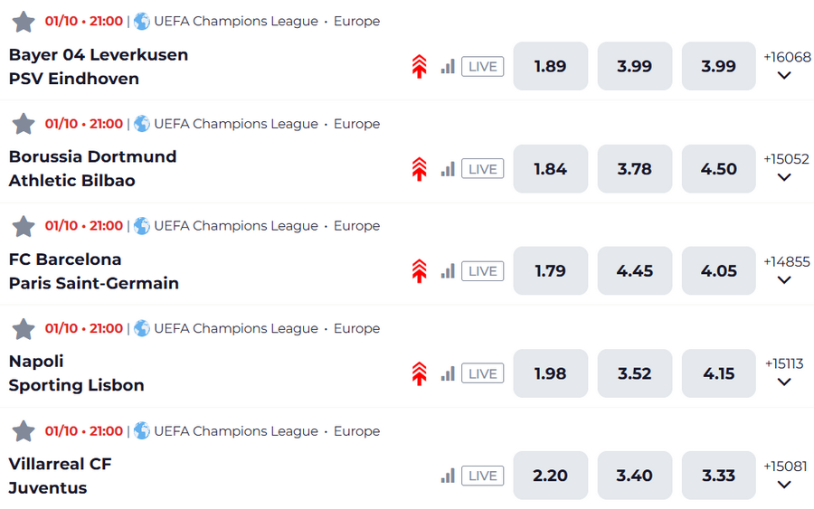Select 4.50 odds for Athletic Bilbao win
Screen dimensions: 814x509
[718, 169]
